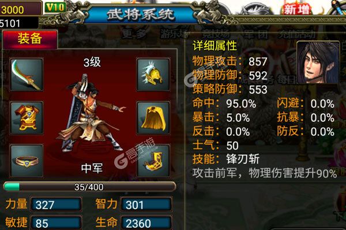Screen dimensions: 346x230
Task: Open the 竞技场 menu item
Action: coord(216,34)
